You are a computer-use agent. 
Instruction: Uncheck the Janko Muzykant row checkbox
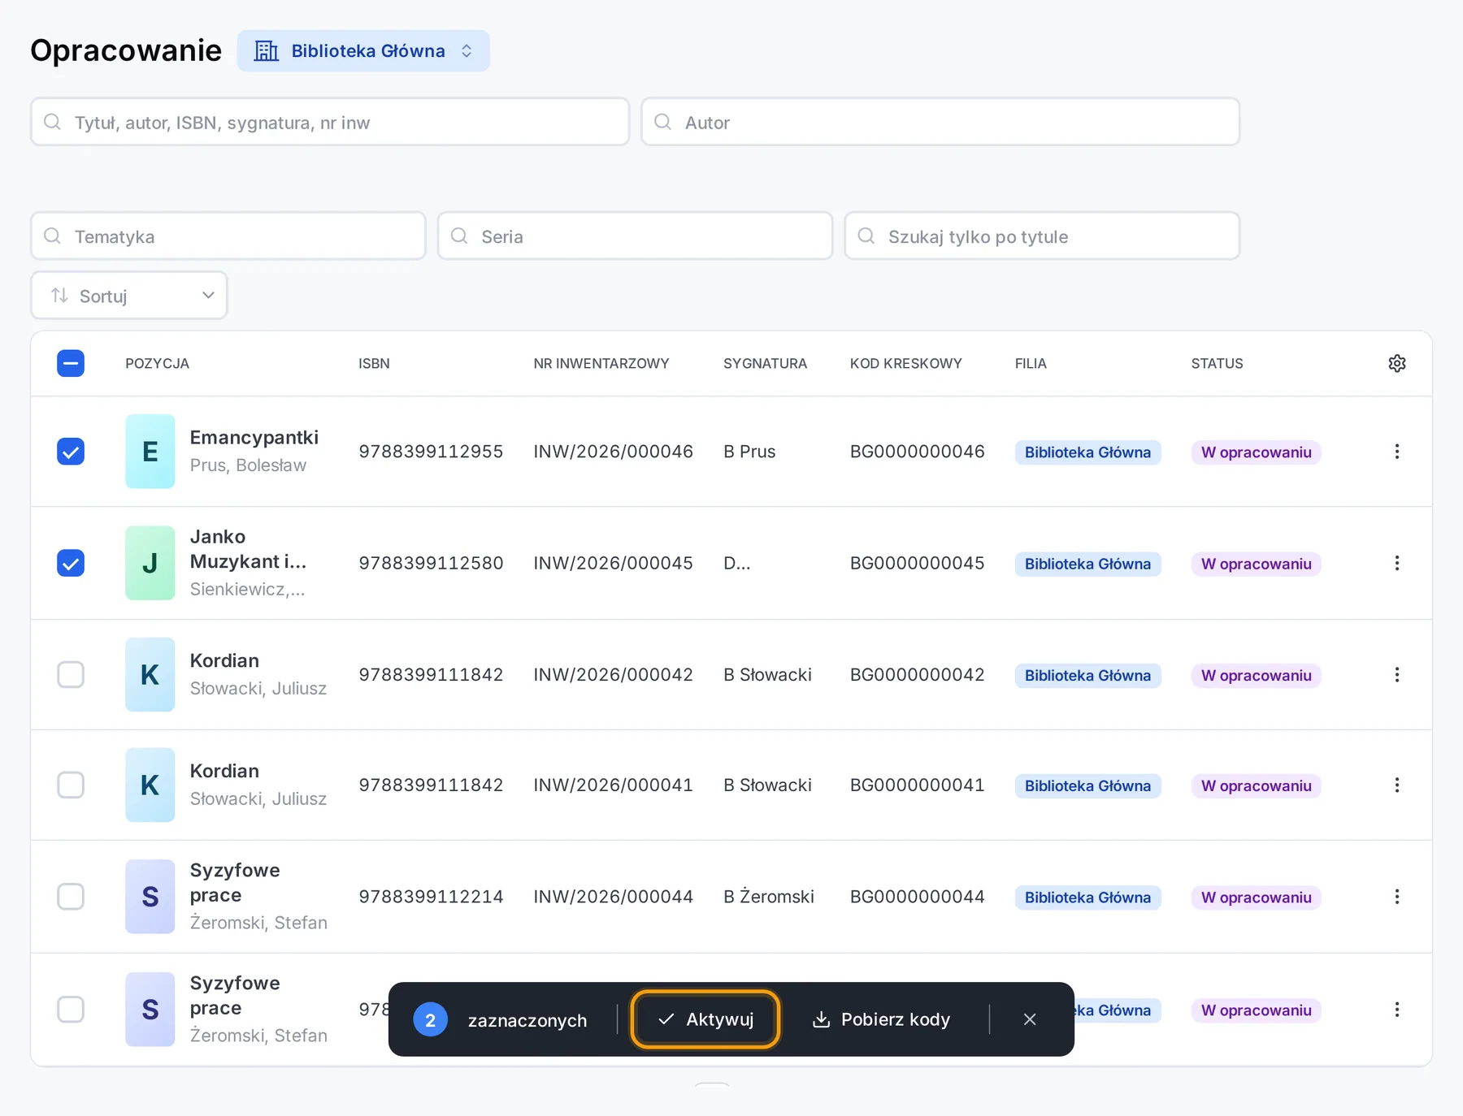click(71, 563)
